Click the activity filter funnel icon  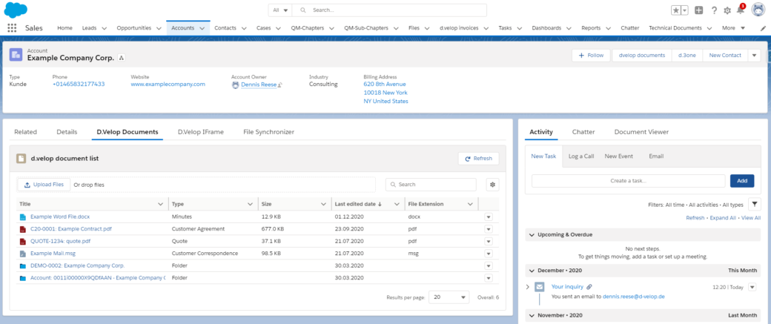(754, 204)
